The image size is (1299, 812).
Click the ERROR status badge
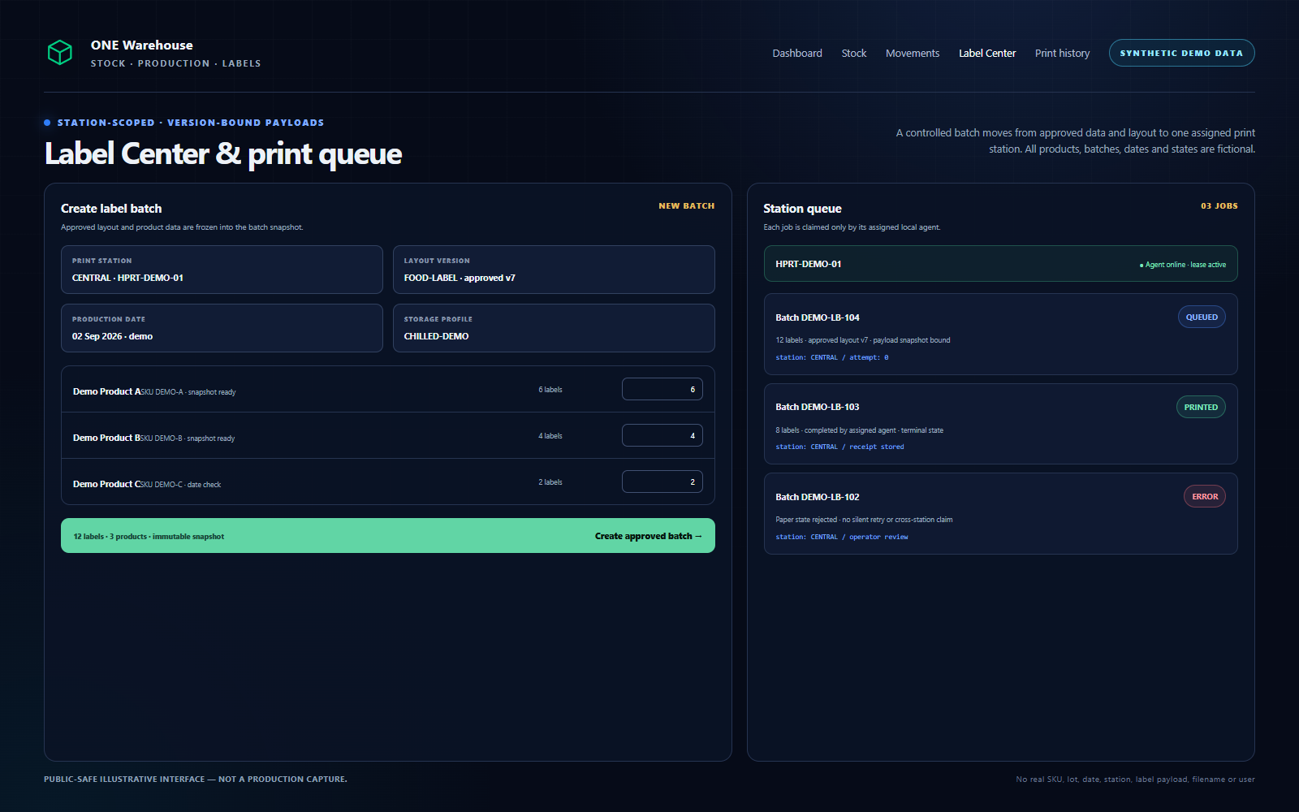point(1205,496)
